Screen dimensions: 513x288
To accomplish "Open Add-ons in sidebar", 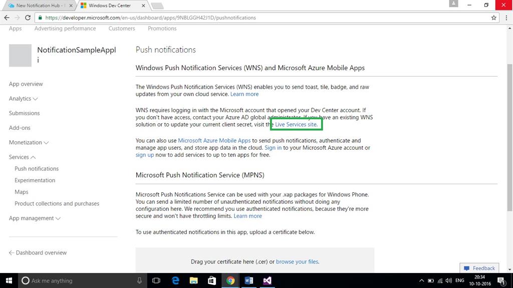I will (x=20, y=128).
